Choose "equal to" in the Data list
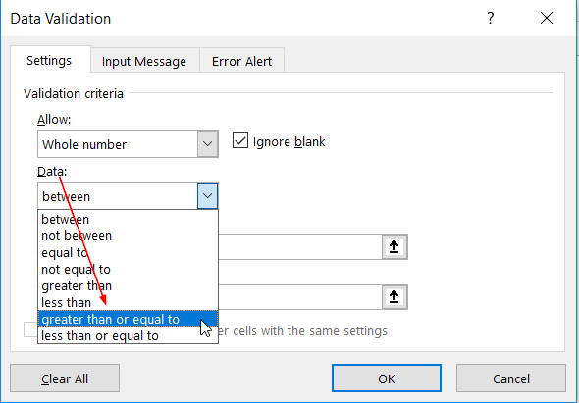The height and width of the screenshot is (403, 579). coord(128,252)
